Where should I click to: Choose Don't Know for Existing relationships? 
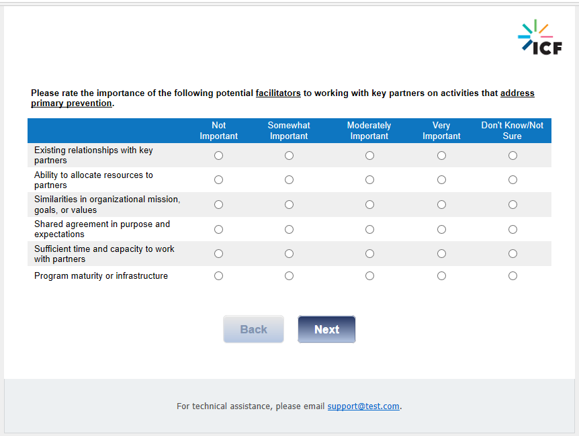point(513,155)
